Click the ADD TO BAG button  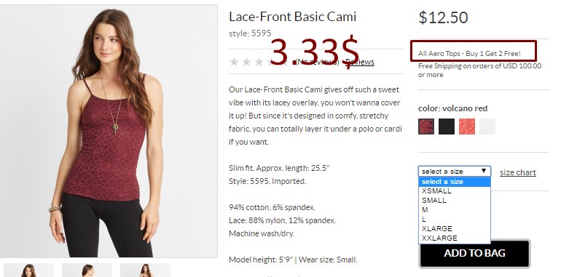[474, 253]
